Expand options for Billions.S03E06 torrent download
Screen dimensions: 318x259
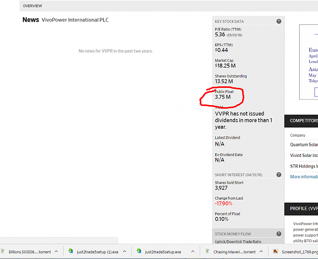tap(56, 251)
